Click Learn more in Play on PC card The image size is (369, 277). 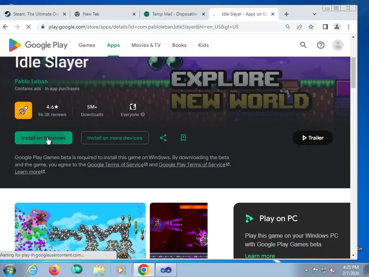[x=260, y=256]
